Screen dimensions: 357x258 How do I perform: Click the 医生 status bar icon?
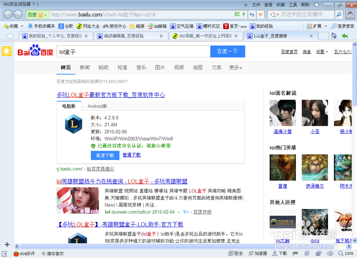(236, 253)
